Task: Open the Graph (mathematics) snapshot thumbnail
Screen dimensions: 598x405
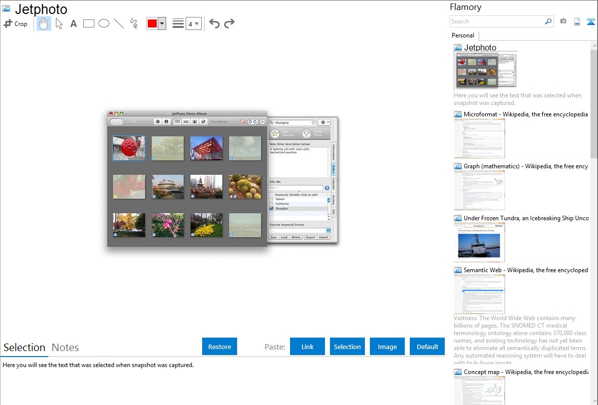Action: click(479, 190)
